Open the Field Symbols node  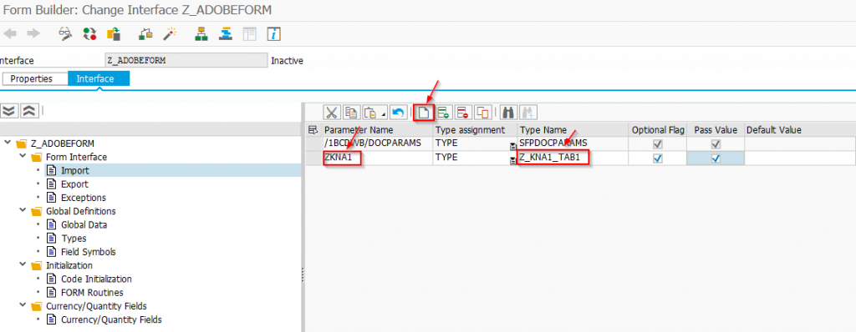[89, 252]
